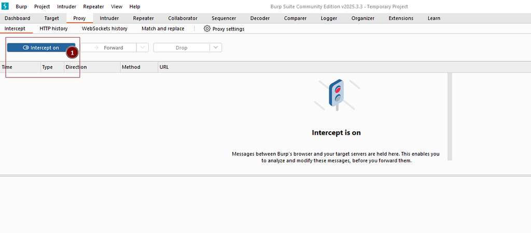
Task: Click the vertical scrollbar beside intercept message
Action: pyautogui.click(x=450, y=117)
